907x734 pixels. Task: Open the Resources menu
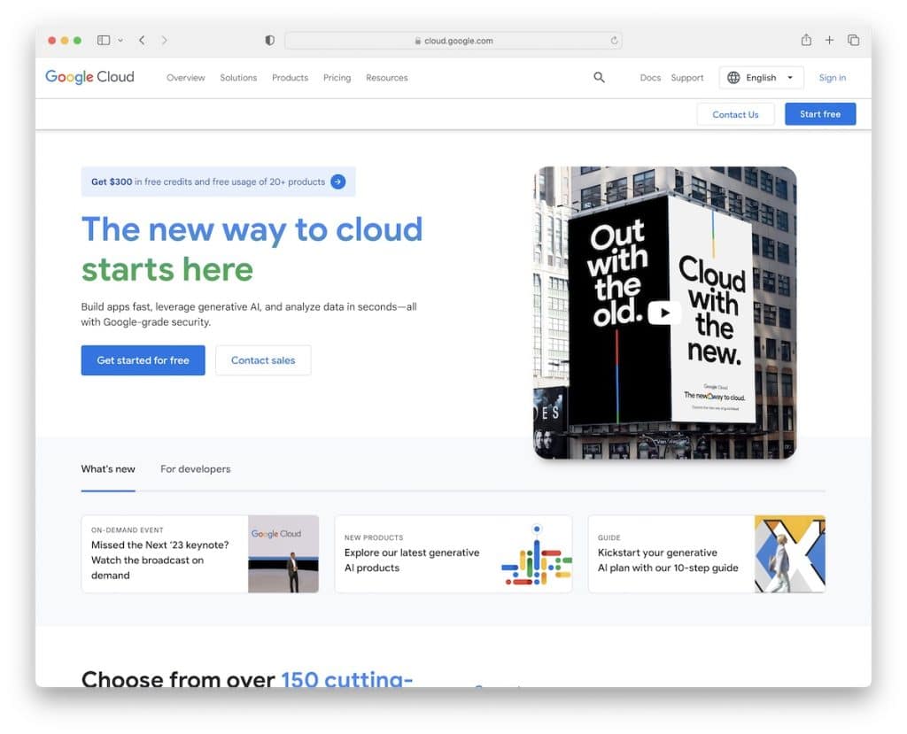(x=386, y=78)
